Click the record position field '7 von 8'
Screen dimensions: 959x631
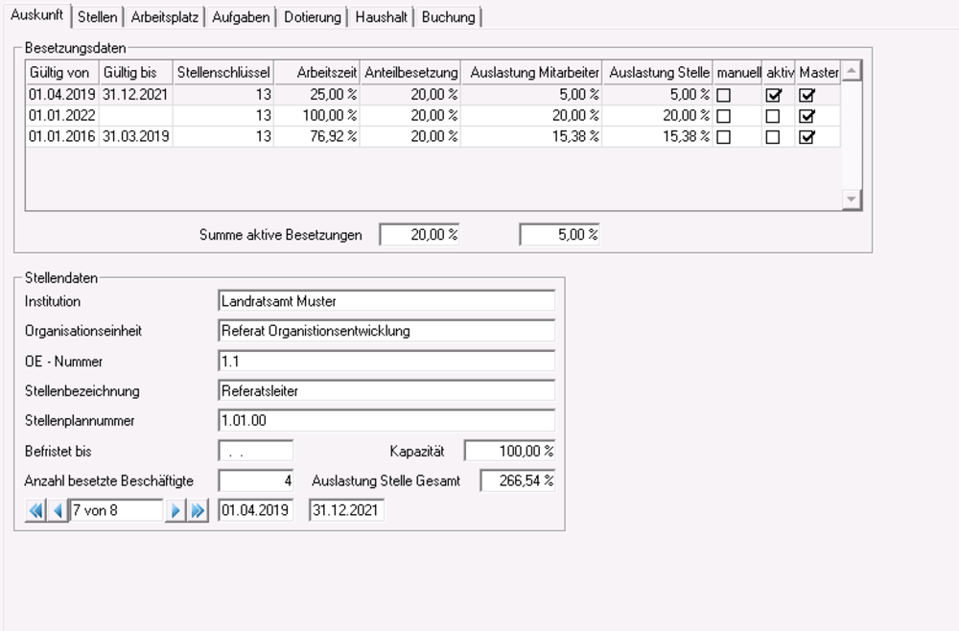[x=116, y=510]
